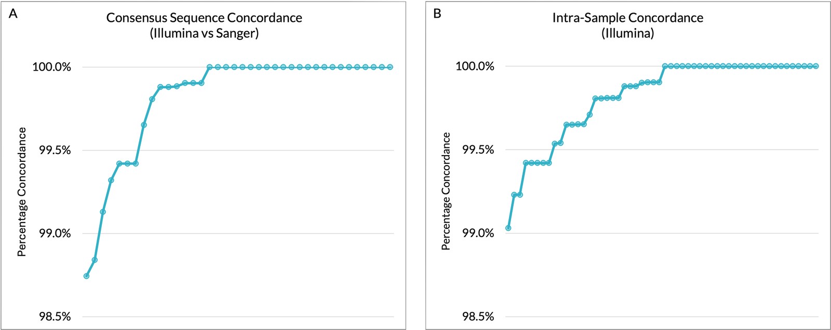Click the 100.0% axis label in panel B

pos(475,66)
